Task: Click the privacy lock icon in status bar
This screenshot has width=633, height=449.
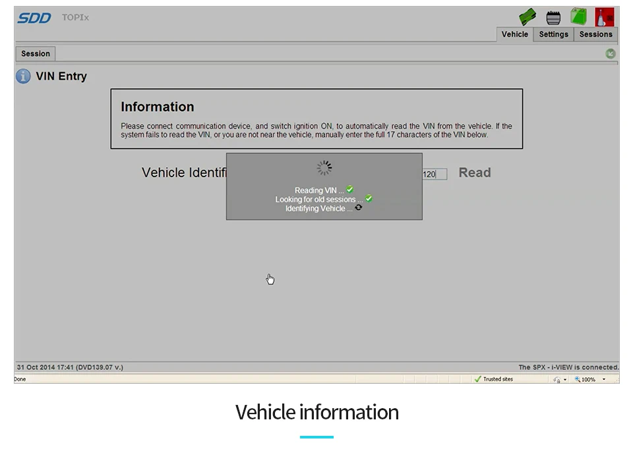Action: [557, 379]
